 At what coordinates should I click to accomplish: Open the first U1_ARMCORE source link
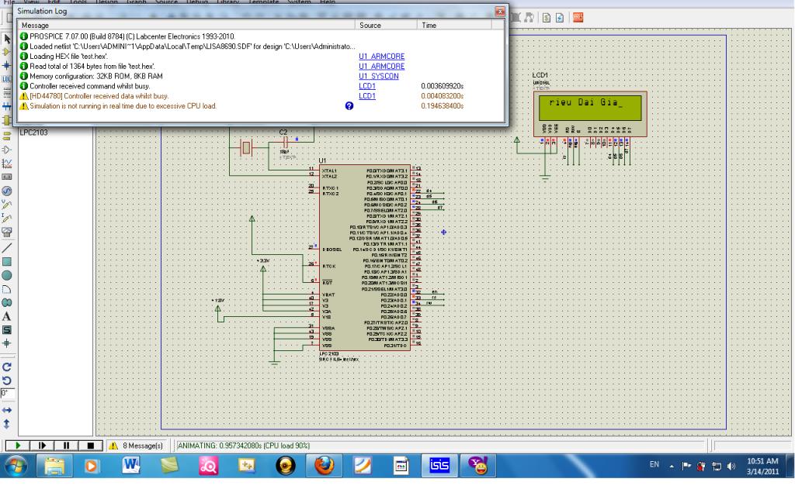tap(381, 57)
